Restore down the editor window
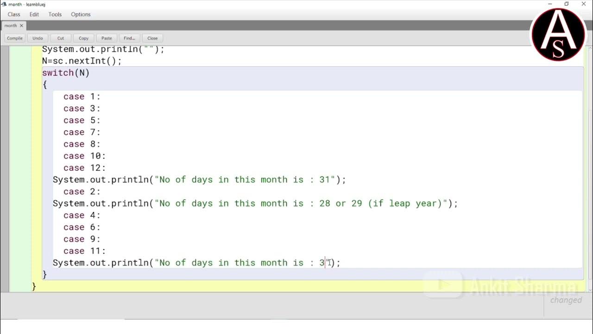The width and height of the screenshot is (593, 334). coord(566,4)
